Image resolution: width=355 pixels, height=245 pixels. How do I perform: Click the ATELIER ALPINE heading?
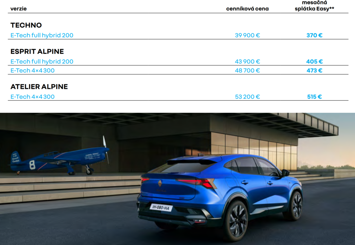click(39, 87)
